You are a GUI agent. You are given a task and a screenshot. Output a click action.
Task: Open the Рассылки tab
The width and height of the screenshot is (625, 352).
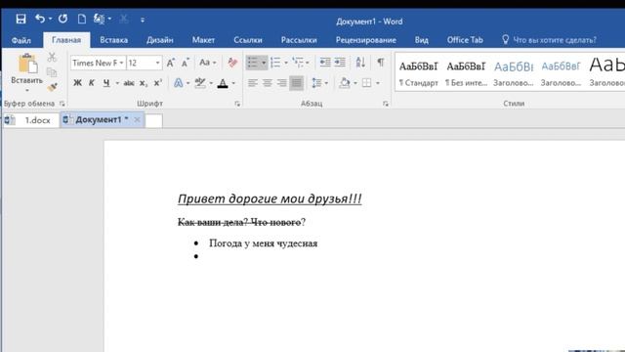[299, 40]
